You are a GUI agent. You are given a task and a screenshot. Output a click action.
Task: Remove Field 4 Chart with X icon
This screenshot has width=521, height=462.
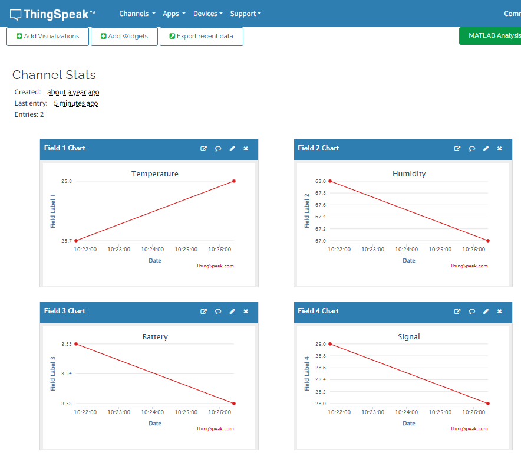[499, 312]
